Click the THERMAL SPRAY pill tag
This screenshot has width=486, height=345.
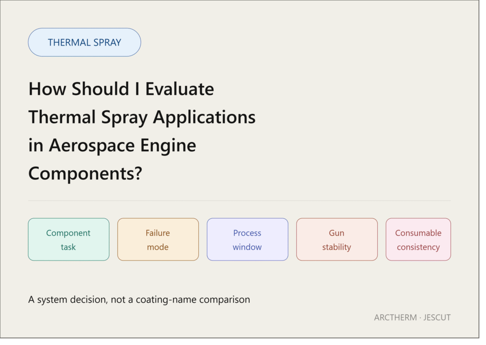85,43
